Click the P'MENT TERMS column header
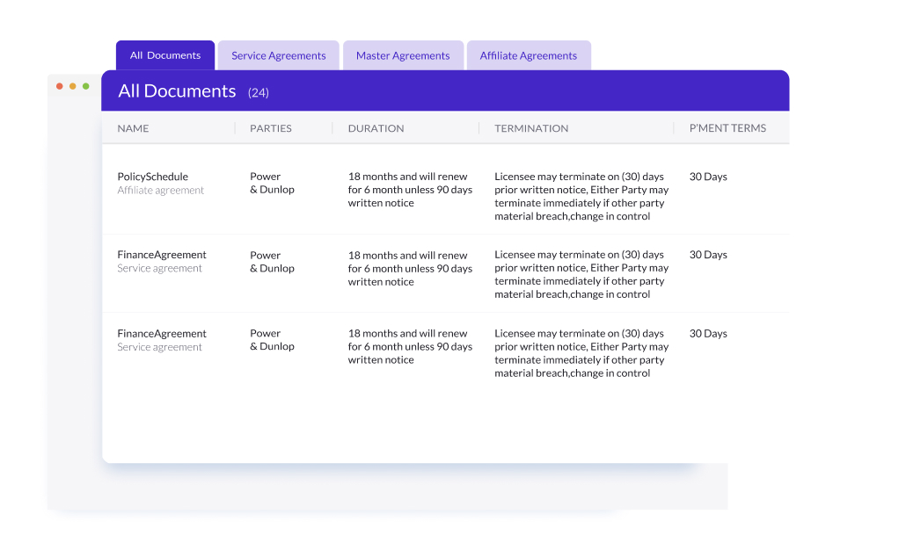906x550 pixels. [727, 128]
